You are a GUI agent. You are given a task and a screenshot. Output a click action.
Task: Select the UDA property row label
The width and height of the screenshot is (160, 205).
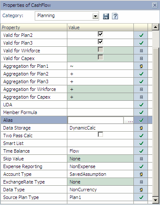point(8,105)
